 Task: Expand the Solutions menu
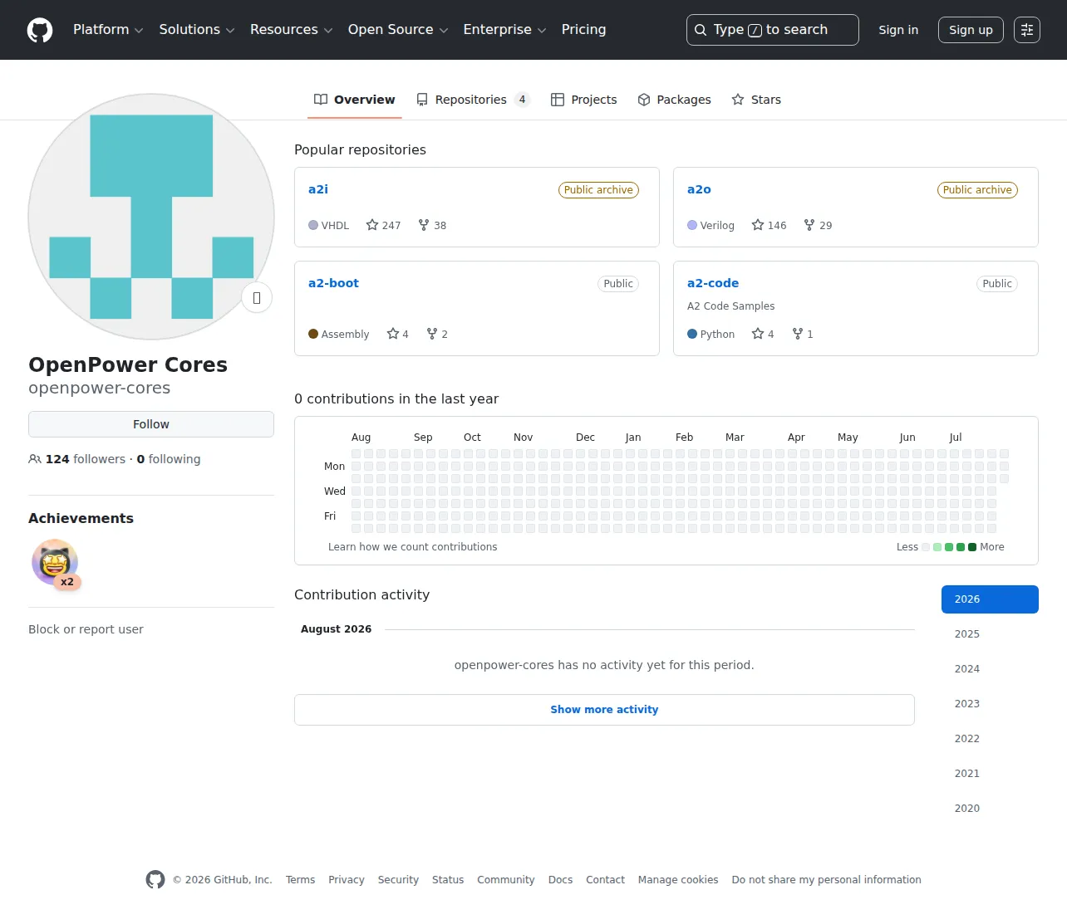[x=197, y=30]
